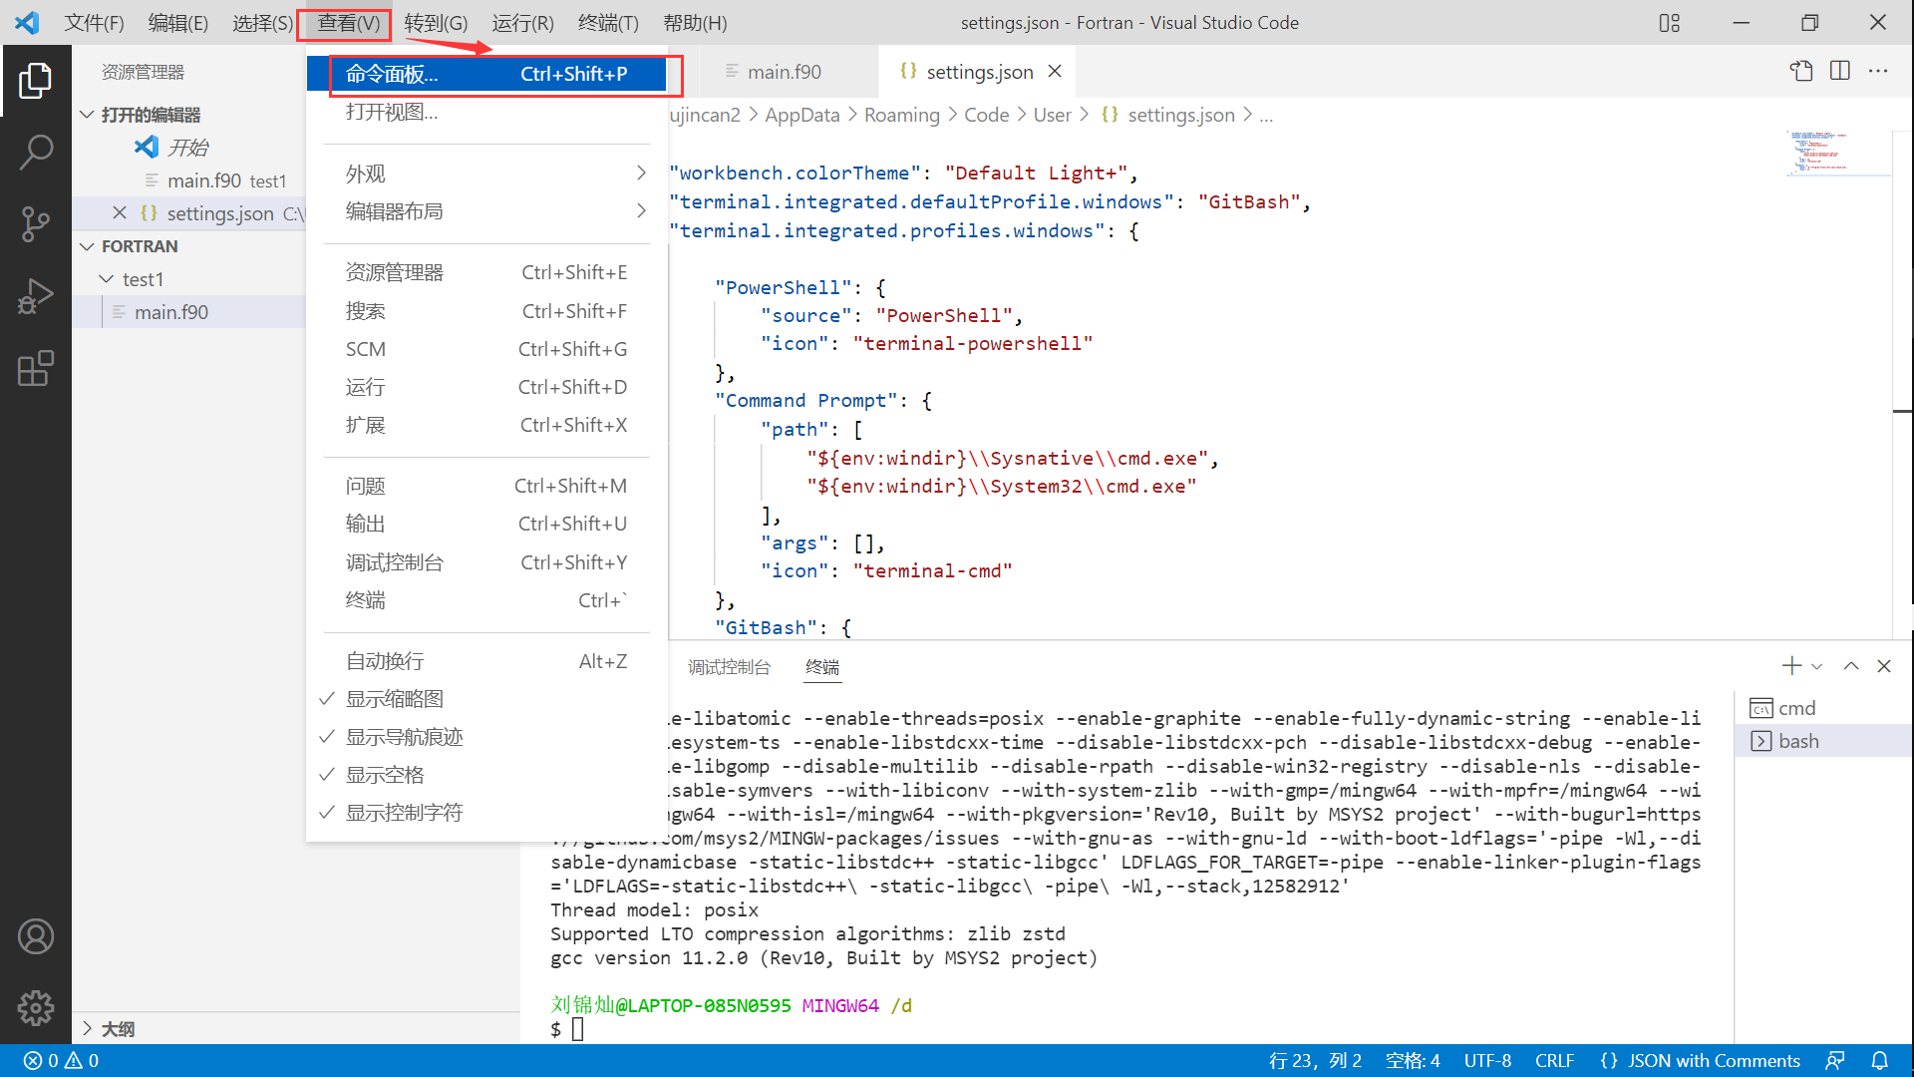Expand the 大纲 outline section
This screenshot has height=1077, width=1914.
(118, 1028)
